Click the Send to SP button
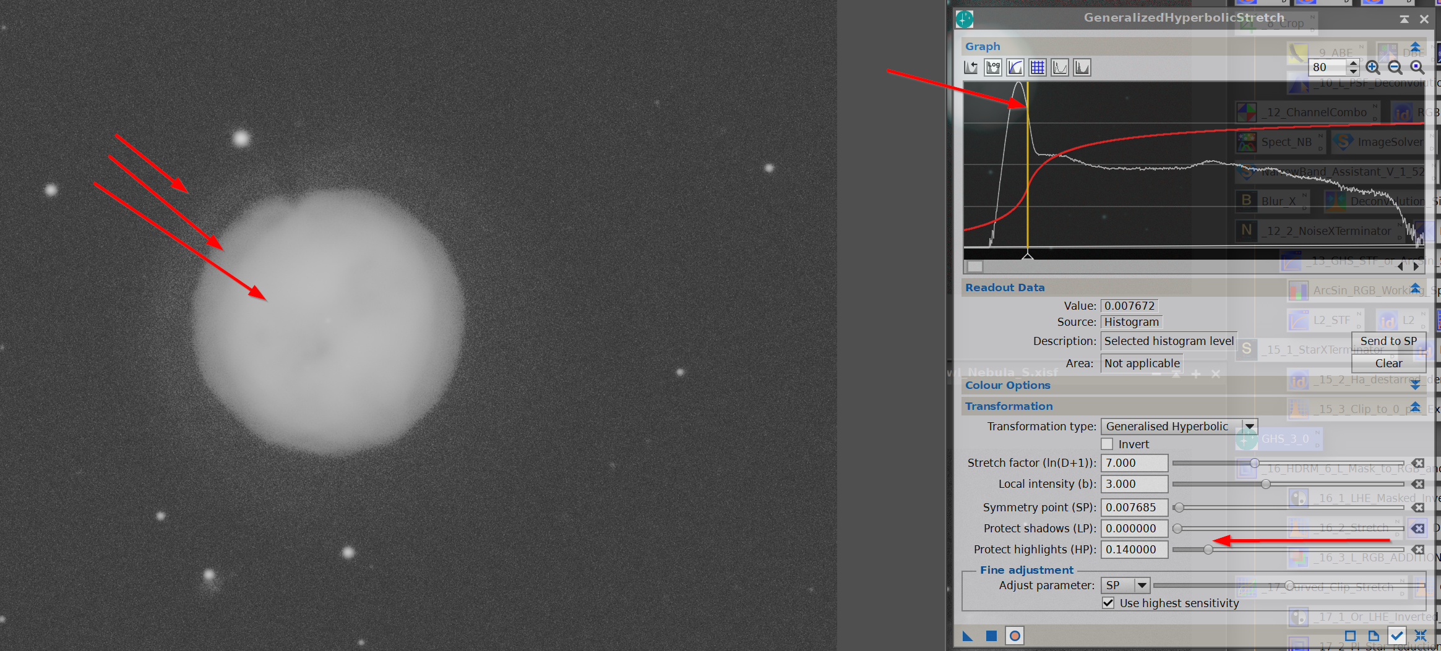The height and width of the screenshot is (651, 1441). 1388,341
